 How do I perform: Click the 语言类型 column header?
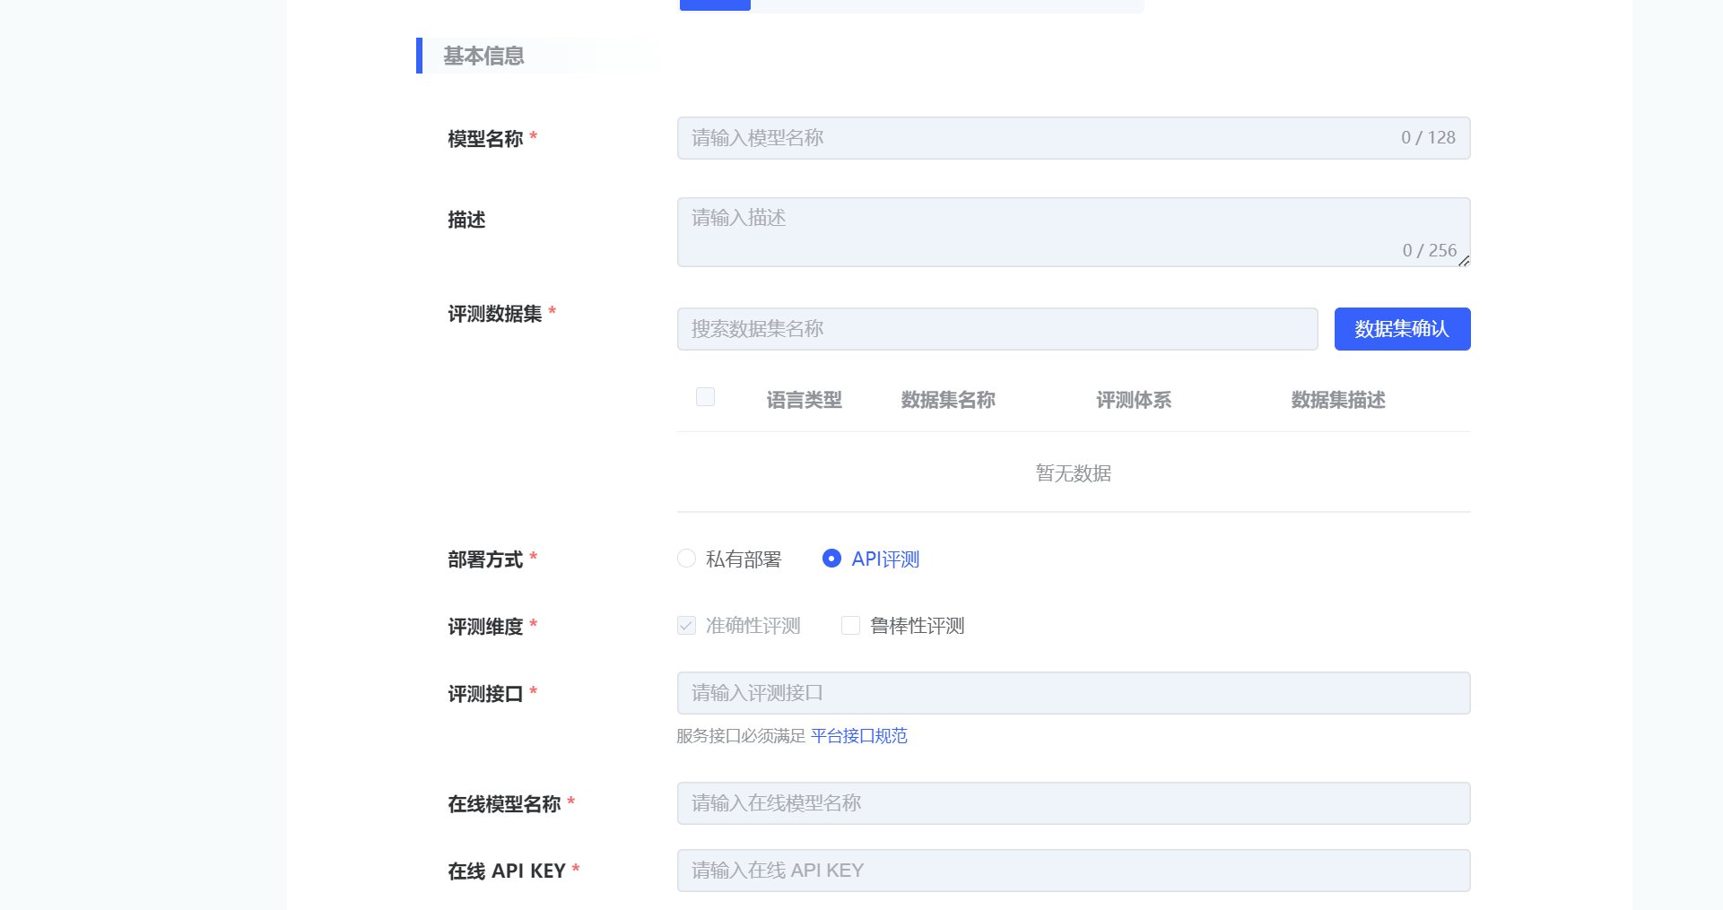click(x=804, y=400)
